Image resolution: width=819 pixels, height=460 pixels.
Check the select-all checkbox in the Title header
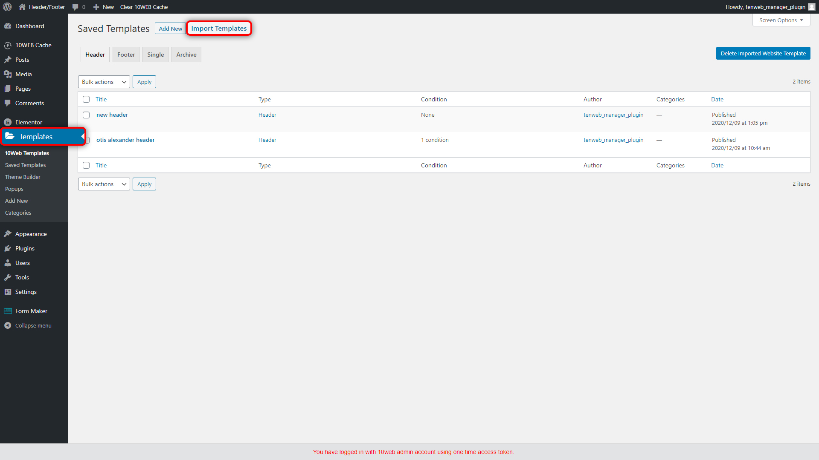86,99
